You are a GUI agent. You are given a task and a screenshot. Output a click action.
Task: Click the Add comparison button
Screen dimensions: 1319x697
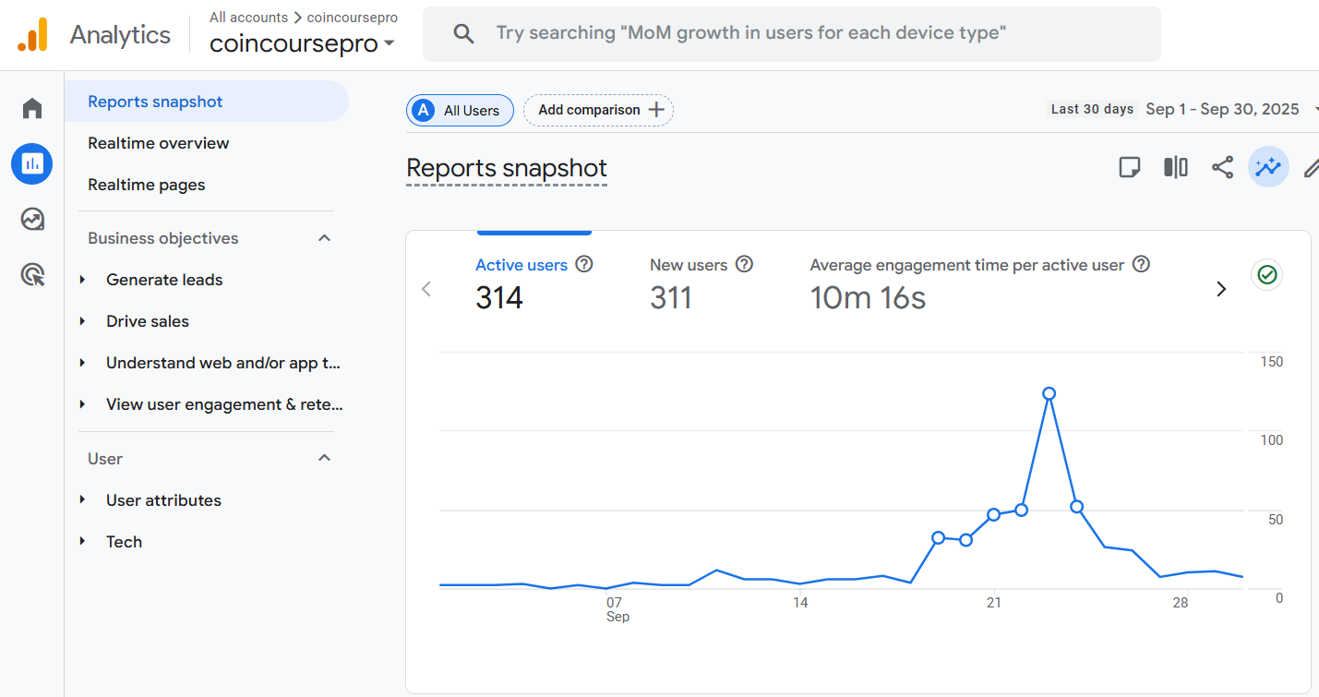(598, 110)
